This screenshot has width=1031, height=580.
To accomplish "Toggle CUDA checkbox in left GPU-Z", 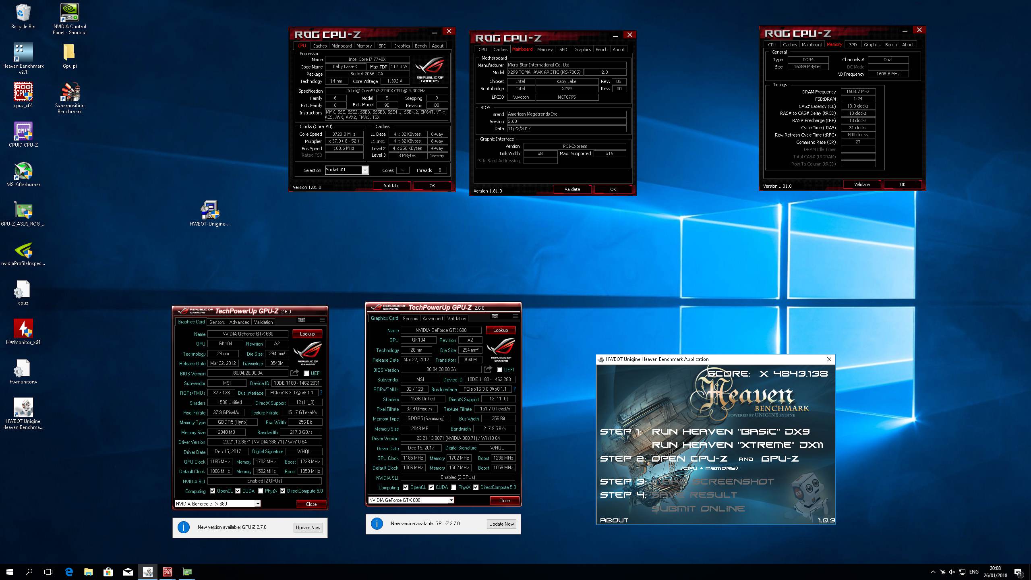I will point(238,491).
